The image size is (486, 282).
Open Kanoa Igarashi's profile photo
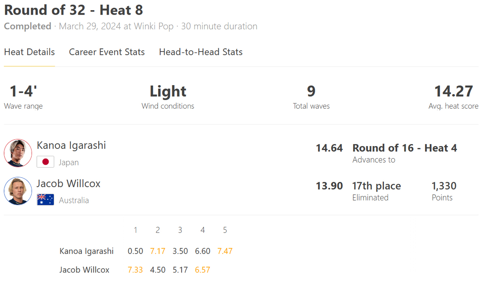click(x=18, y=153)
